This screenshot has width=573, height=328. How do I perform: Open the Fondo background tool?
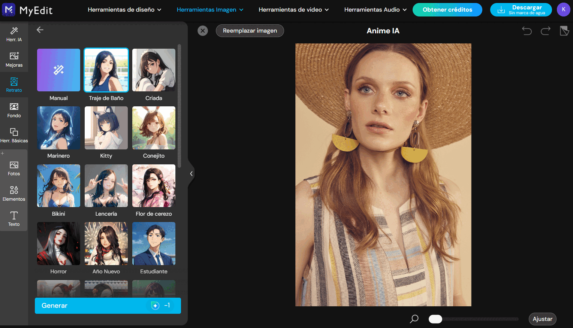(14, 110)
